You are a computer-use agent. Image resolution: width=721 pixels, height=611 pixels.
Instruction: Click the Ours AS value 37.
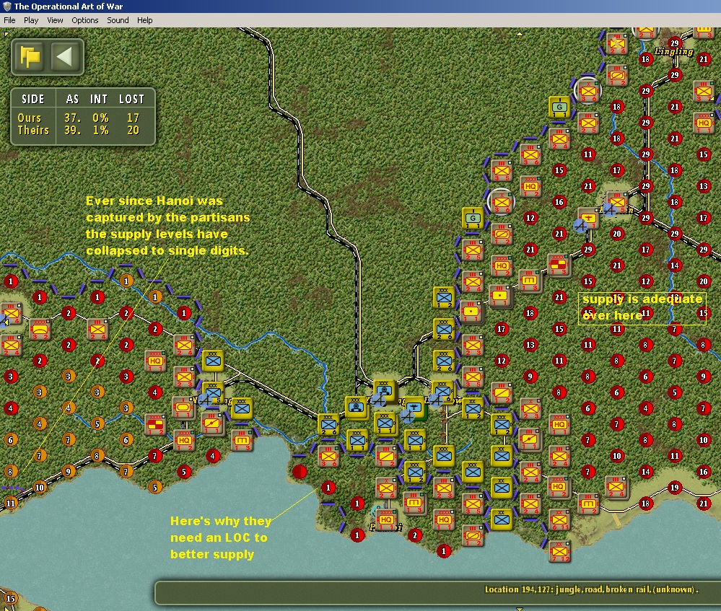[x=72, y=118]
